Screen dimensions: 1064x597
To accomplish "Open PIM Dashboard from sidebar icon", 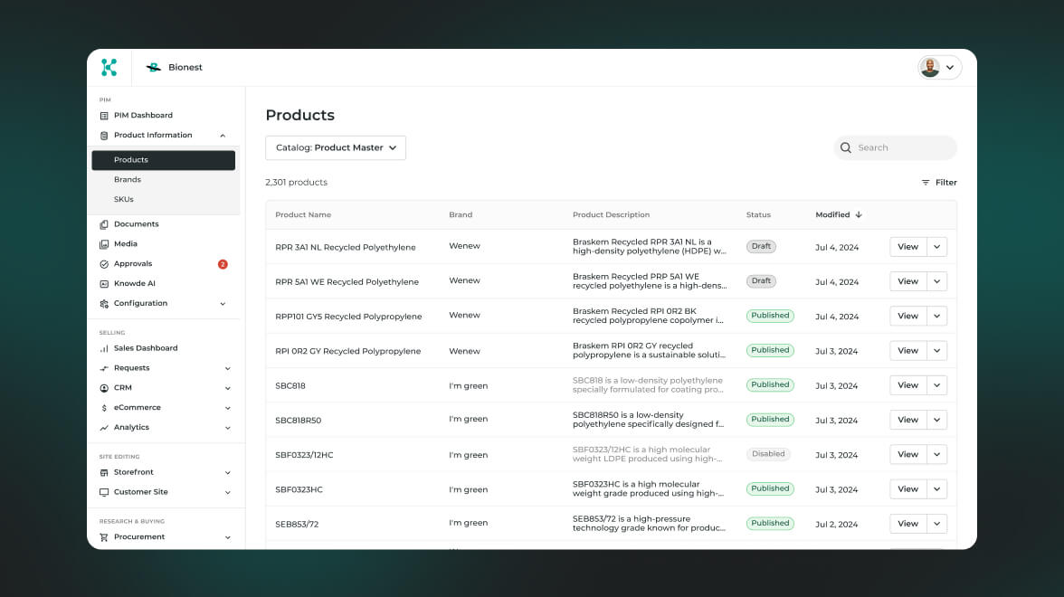I will click(104, 116).
